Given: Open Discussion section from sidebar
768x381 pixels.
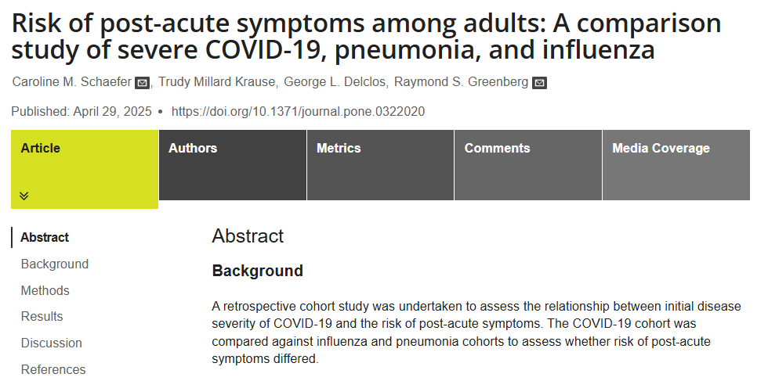Looking at the screenshot, I should (52, 343).
